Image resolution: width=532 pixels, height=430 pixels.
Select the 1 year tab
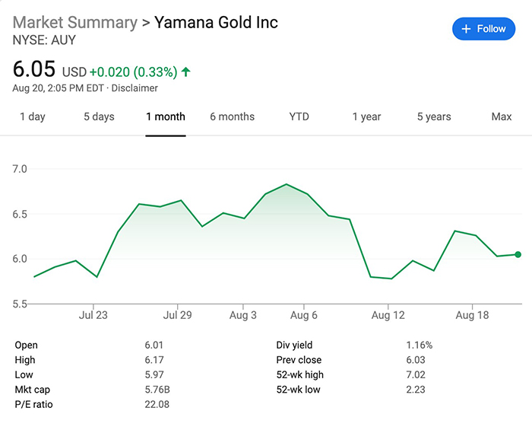click(x=366, y=117)
